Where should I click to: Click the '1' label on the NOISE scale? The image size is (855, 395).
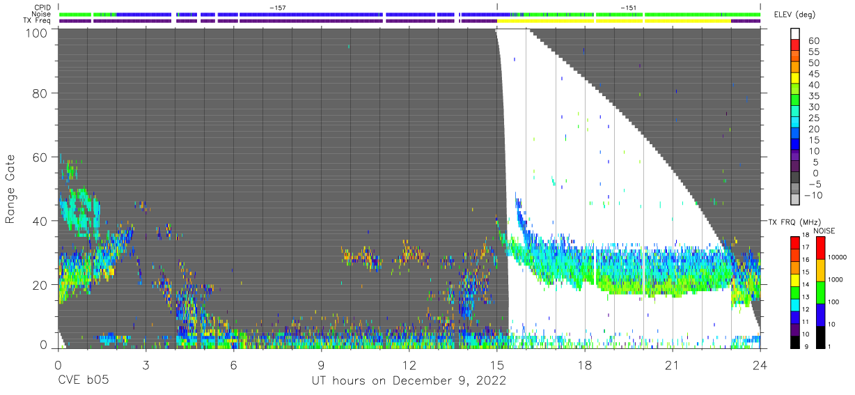click(829, 346)
